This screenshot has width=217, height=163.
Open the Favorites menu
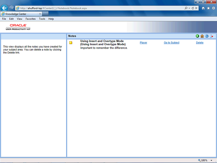tap(31, 19)
